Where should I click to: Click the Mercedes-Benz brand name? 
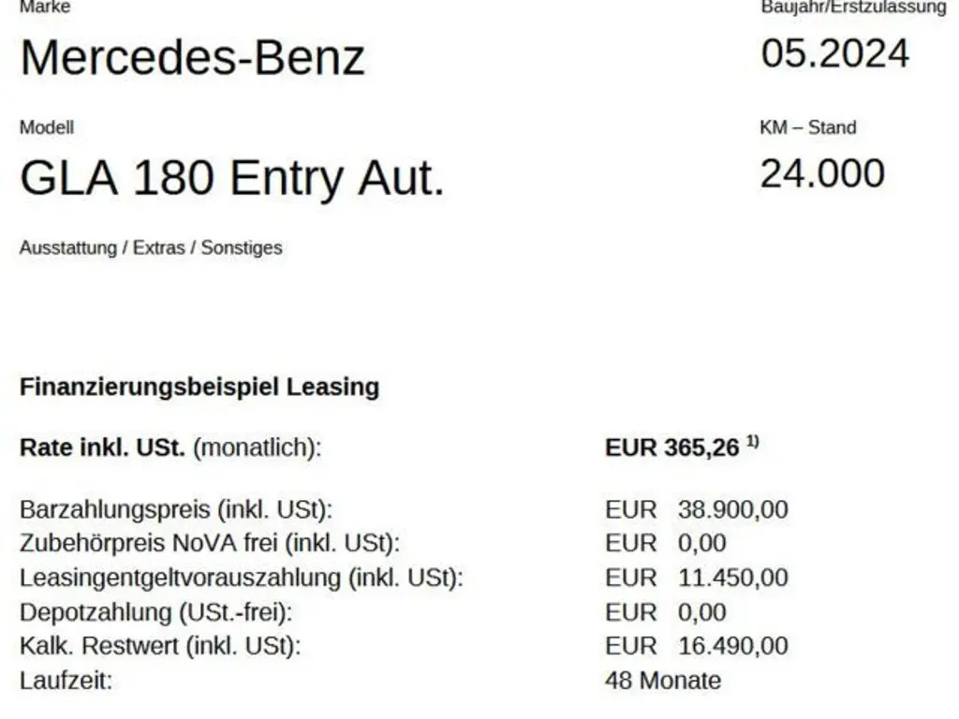[x=192, y=58]
